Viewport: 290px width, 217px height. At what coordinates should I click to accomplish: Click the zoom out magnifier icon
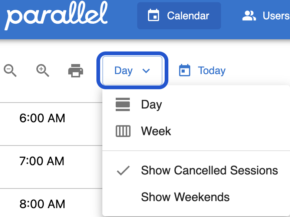point(10,70)
